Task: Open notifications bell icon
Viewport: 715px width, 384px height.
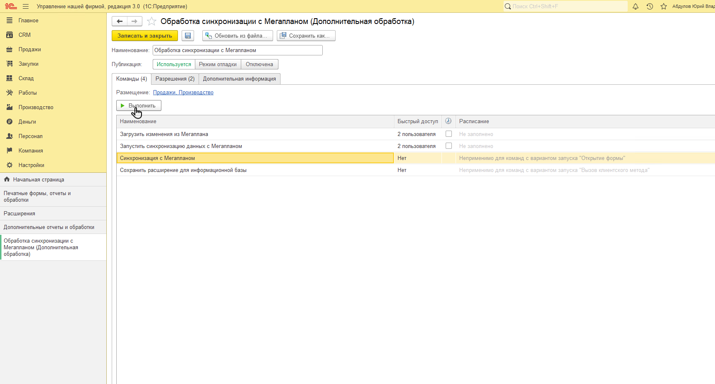Action: (x=636, y=6)
